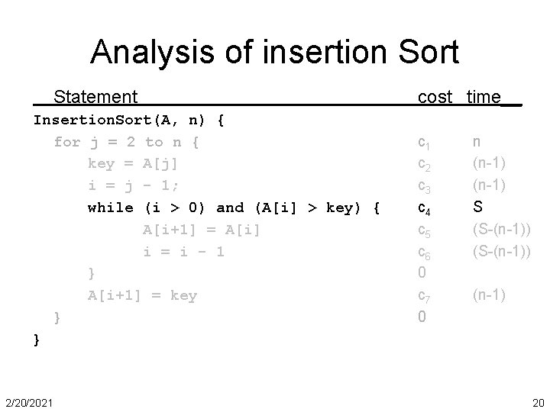
Task: Click the "key = A[j]" code line
Action: point(142,163)
